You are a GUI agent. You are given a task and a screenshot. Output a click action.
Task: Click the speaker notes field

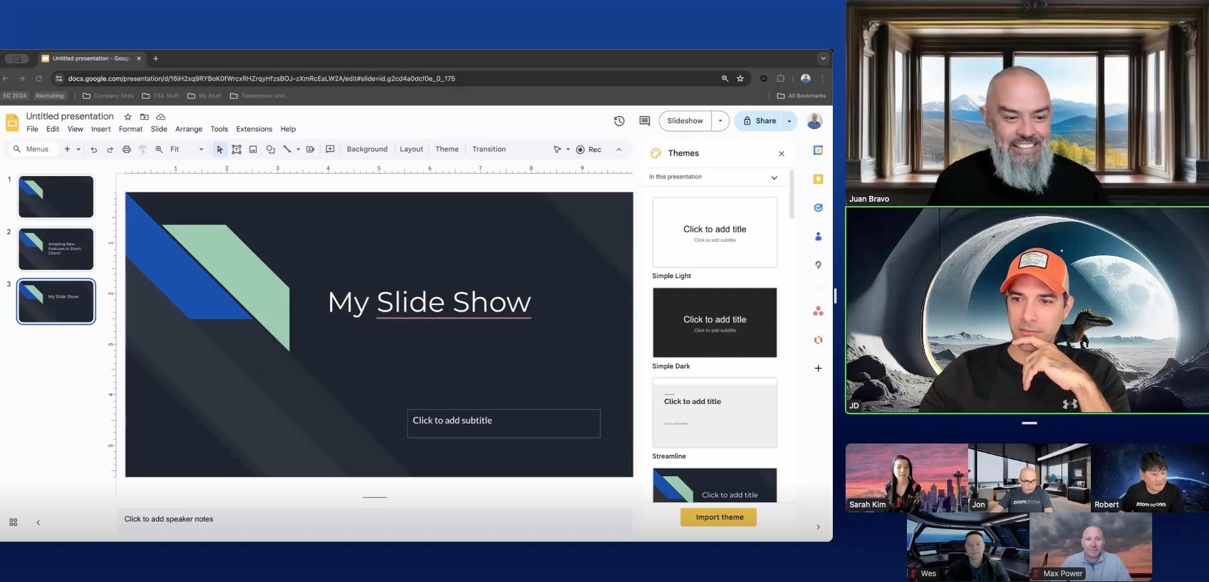pos(374,519)
